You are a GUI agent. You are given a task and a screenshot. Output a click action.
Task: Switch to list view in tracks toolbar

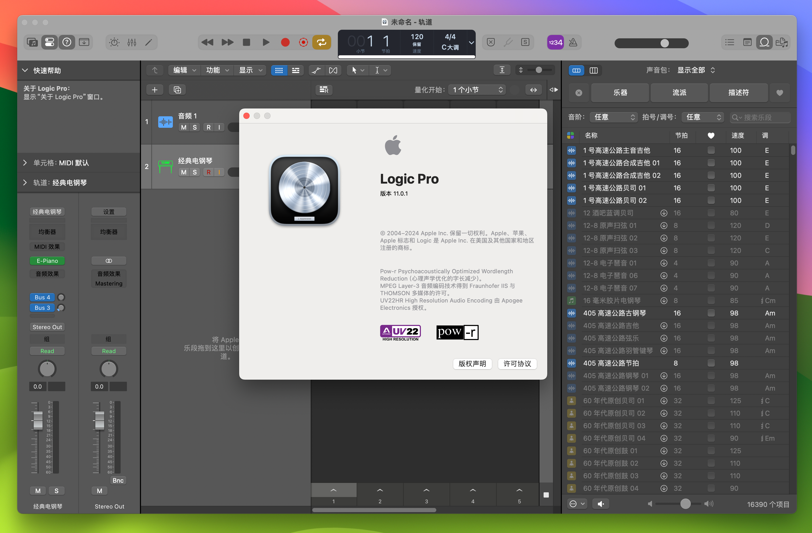click(296, 70)
